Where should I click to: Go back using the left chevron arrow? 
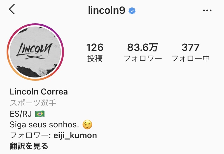(x=12, y=9)
